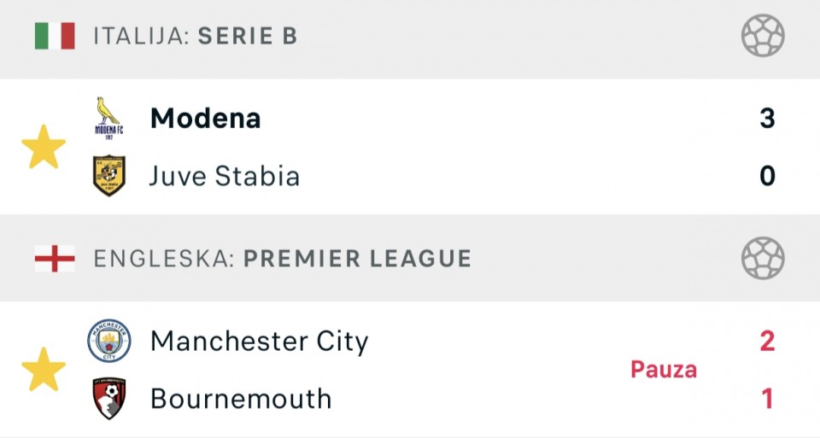The width and height of the screenshot is (820, 438).
Task: Open the Italija Serie B league
Action: [196, 37]
